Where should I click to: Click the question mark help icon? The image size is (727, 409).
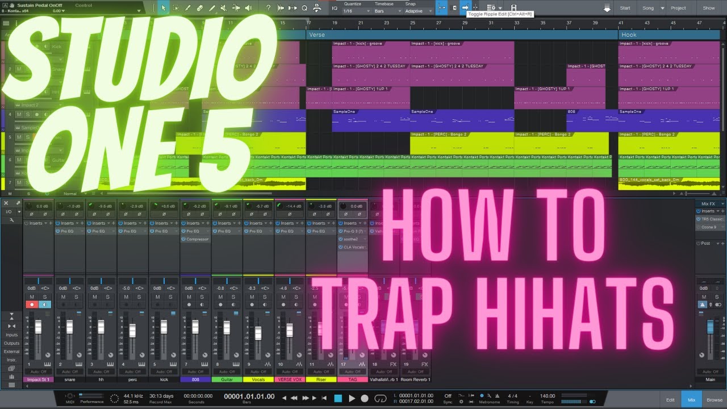(x=268, y=8)
